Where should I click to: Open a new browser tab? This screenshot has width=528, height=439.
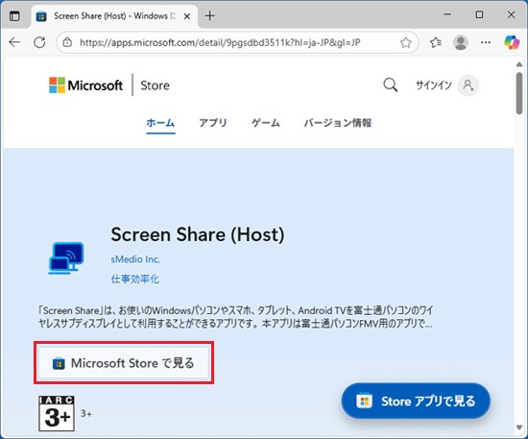tap(210, 15)
